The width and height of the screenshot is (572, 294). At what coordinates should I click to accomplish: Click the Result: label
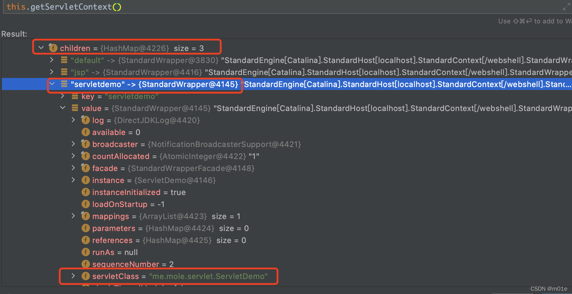click(x=14, y=34)
